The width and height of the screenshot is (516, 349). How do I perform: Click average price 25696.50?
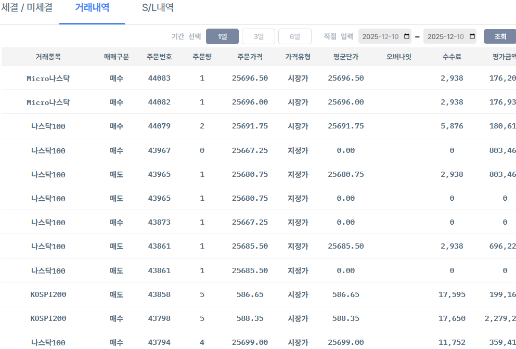point(345,79)
